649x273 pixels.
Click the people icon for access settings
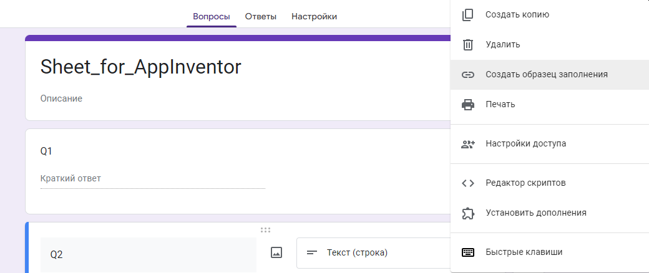tap(467, 143)
